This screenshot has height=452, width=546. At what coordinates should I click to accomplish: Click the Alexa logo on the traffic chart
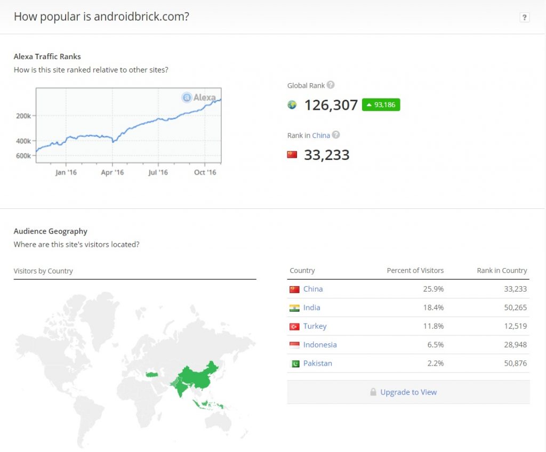[x=199, y=98]
